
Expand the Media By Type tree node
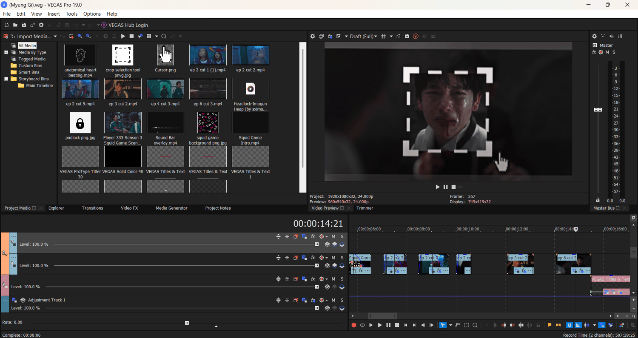6,52
